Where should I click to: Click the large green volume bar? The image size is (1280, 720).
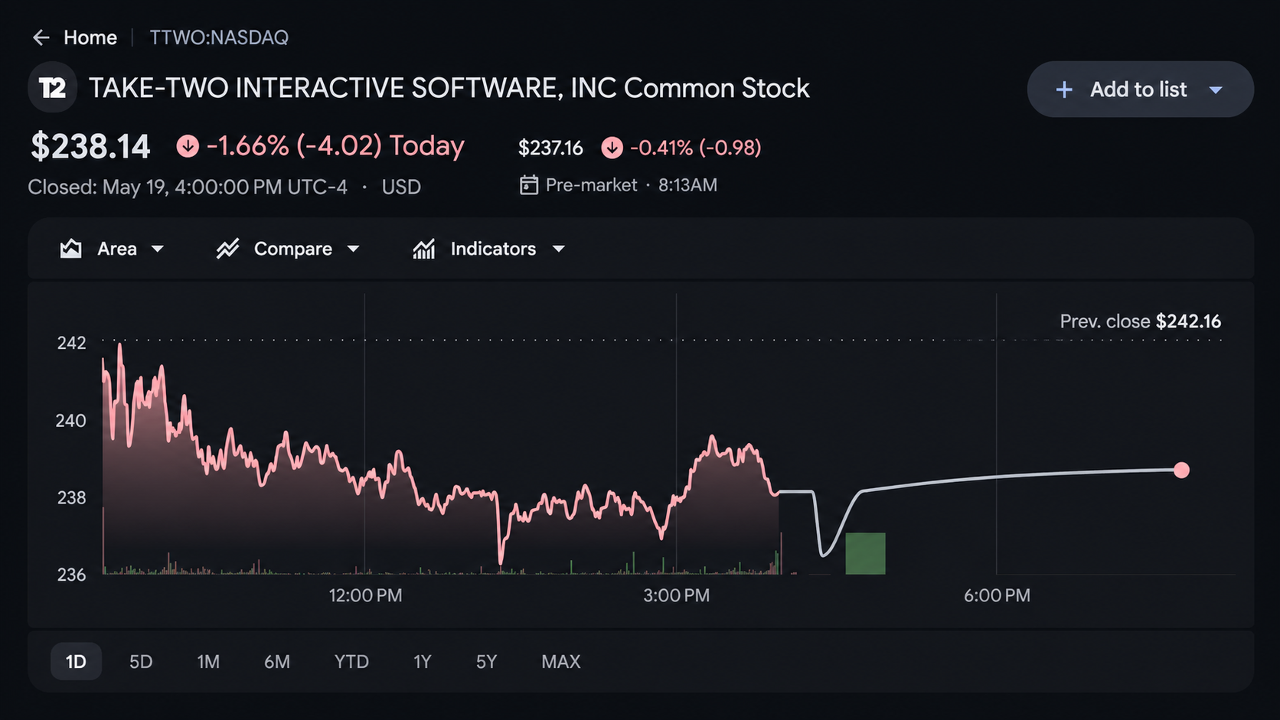tap(865, 553)
